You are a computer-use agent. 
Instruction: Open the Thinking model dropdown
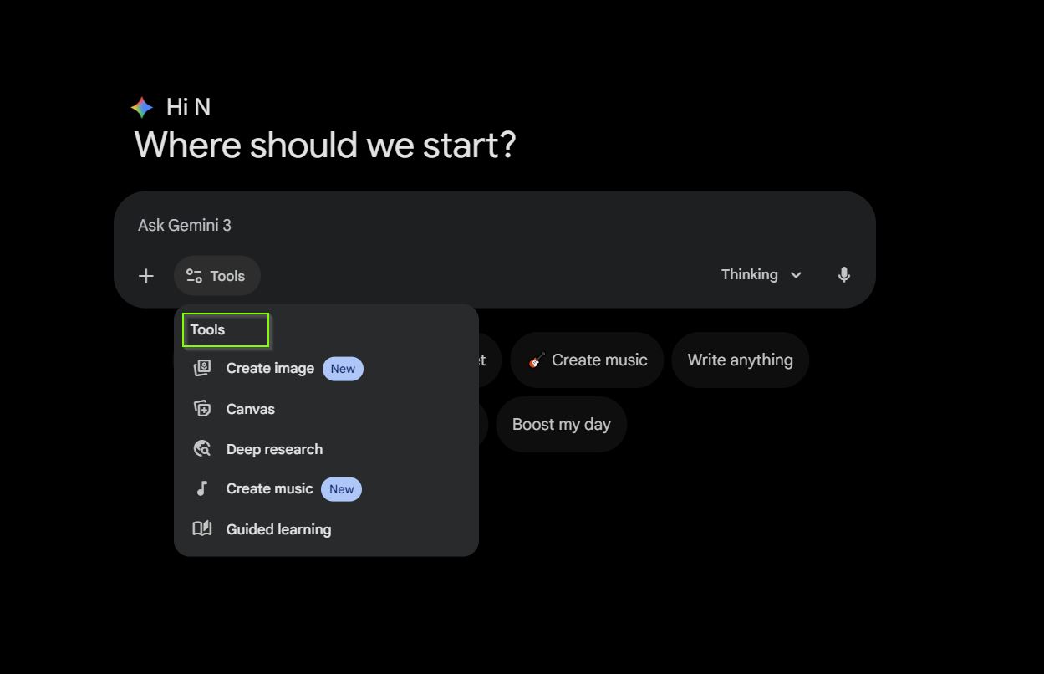coord(750,275)
